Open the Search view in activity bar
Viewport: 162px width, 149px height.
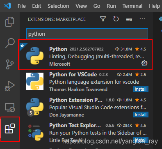pyautogui.click(x=10, y=43)
